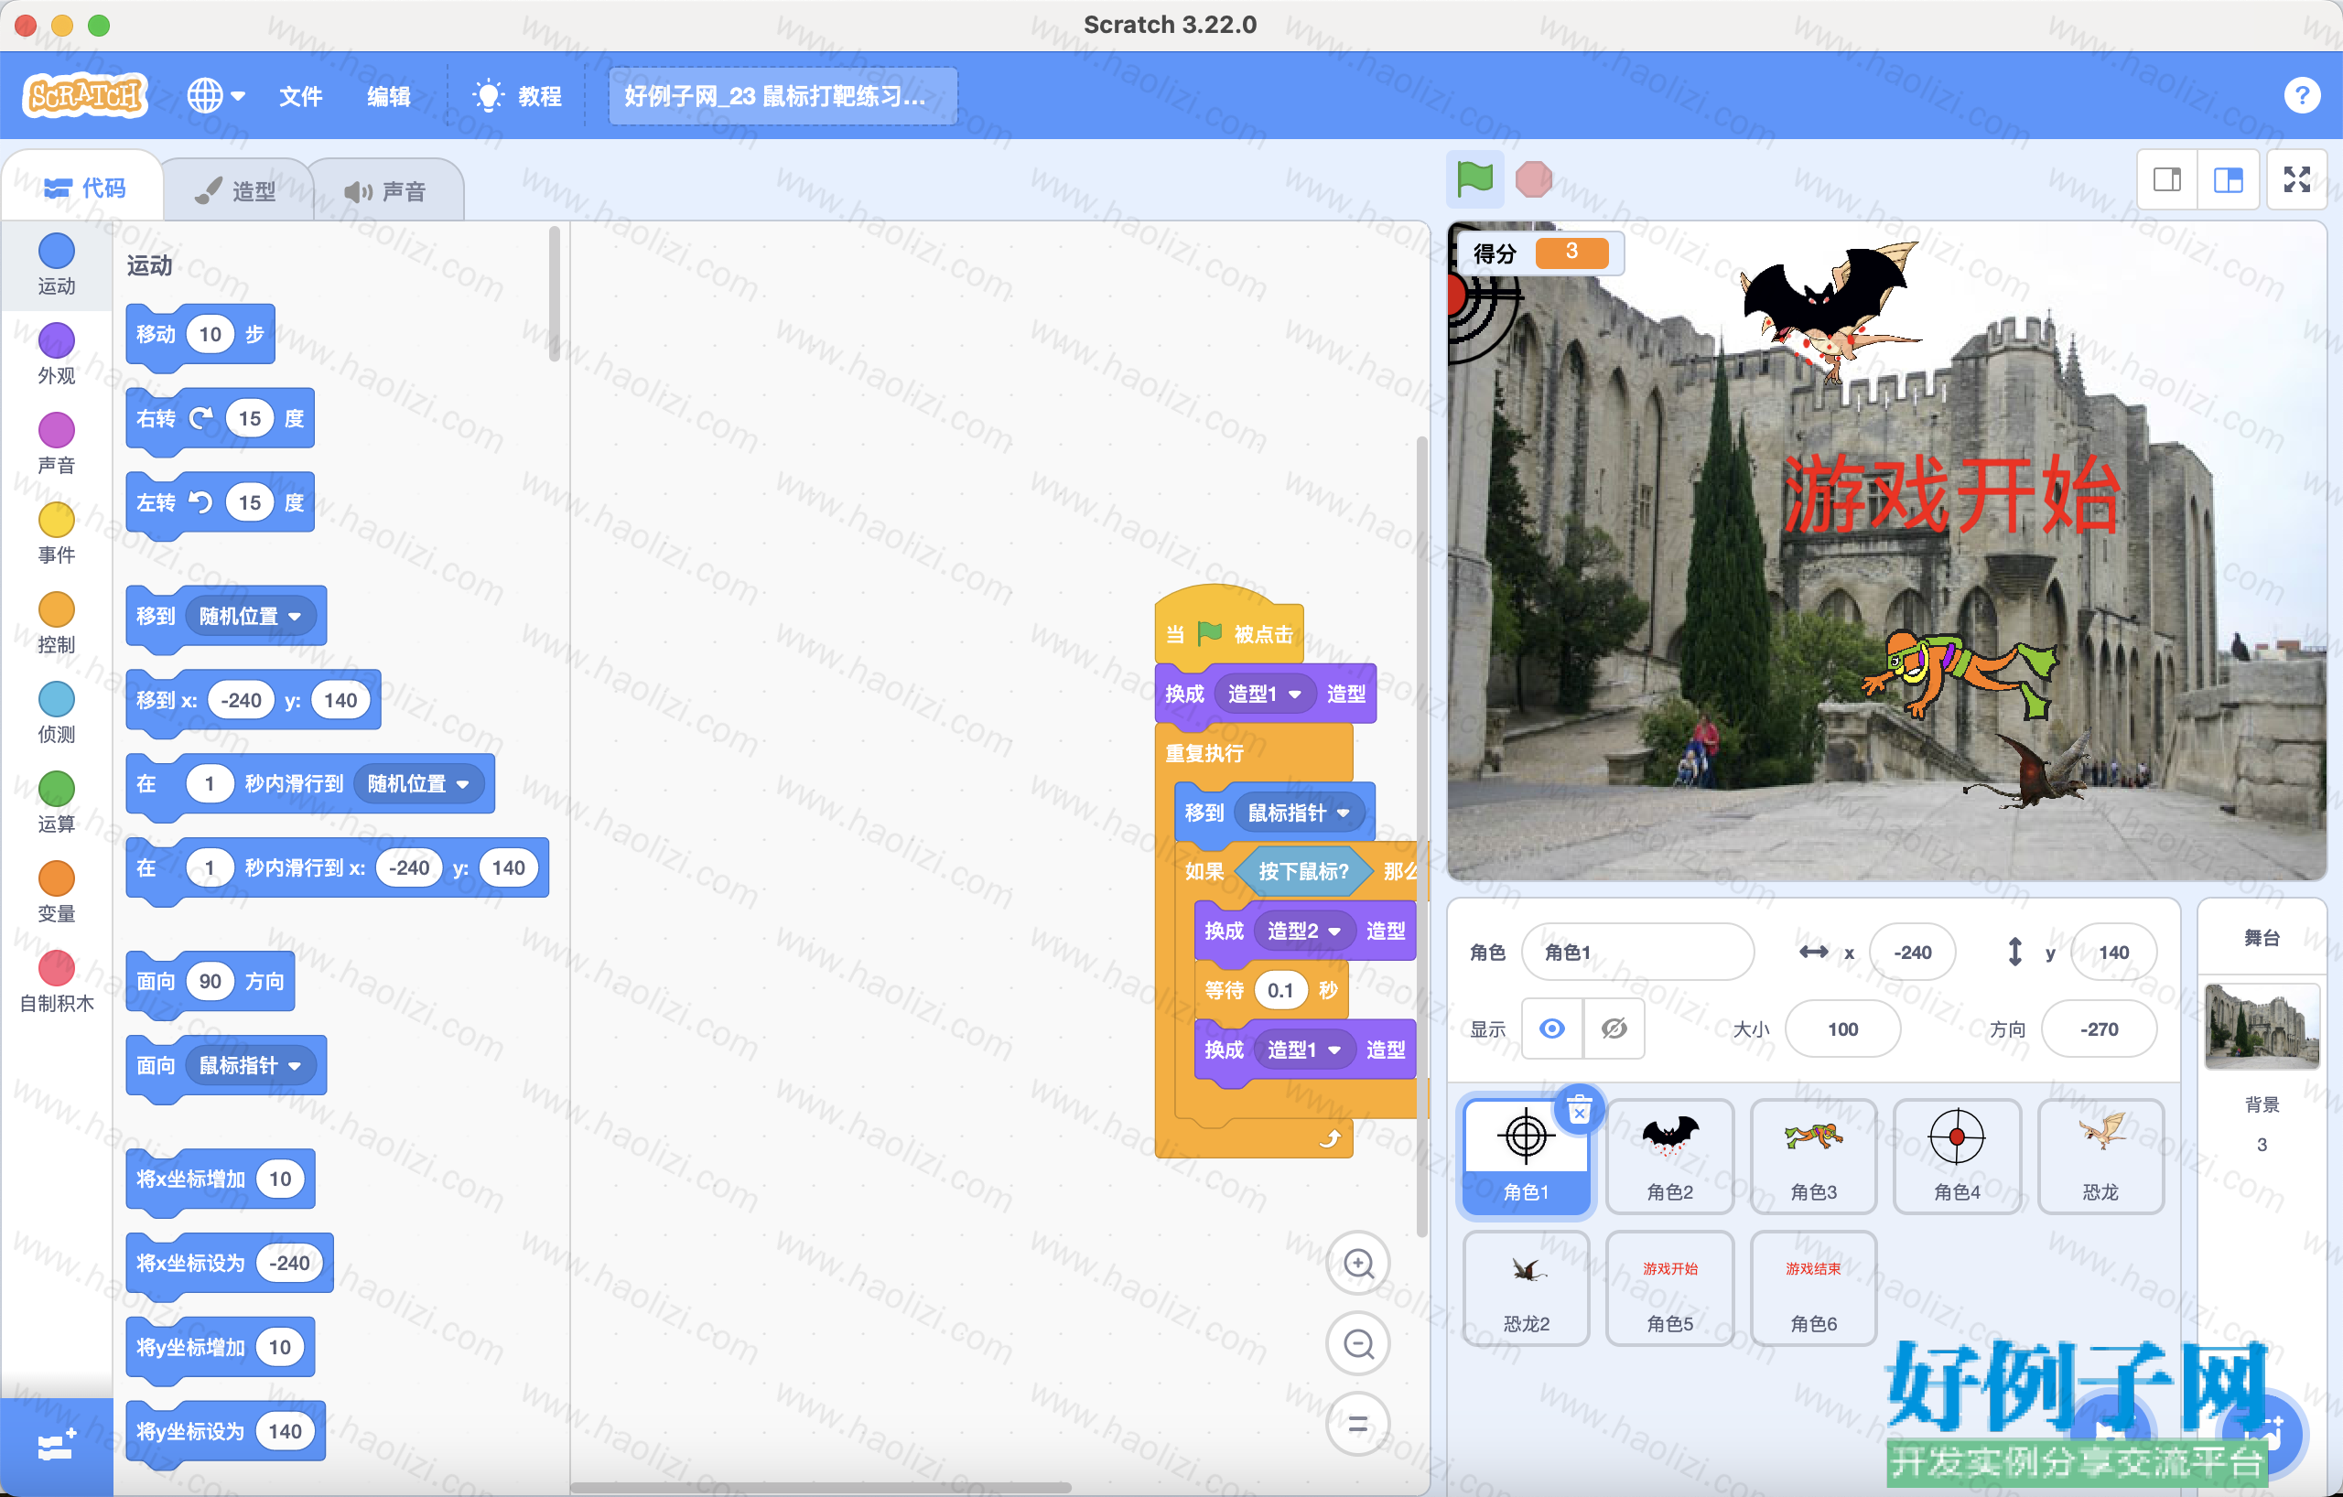Delete 角色1 with the trash icon
This screenshot has width=2343, height=1497.
click(x=1579, y=1109)
